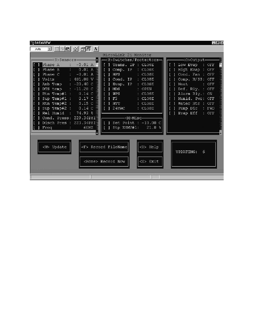The image size is (254, 329).
Task: Select the Freq sensor checkbox
Action: (x=37, y=128)
